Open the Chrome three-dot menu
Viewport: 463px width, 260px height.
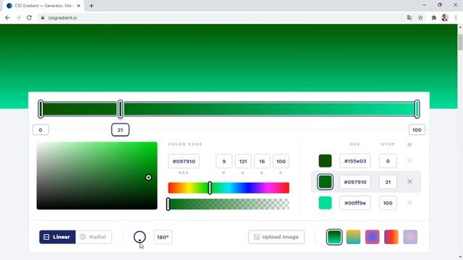click(456, 17)
